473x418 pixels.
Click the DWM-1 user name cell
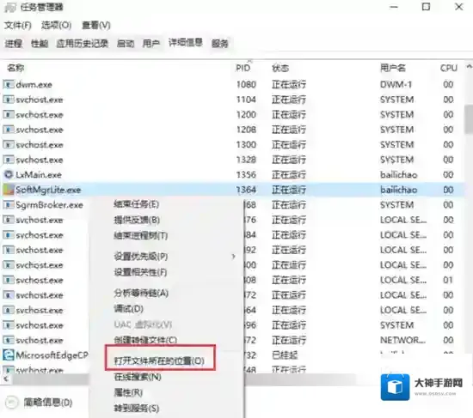(396, 84)
